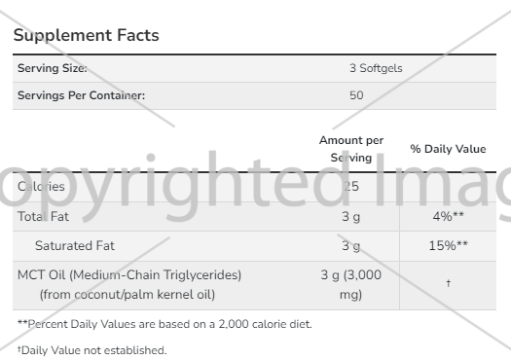This screenshot has width=511, height=360.
Task: Click the coconut/palm kernel oil source text
Action: (x=128, y=295)
